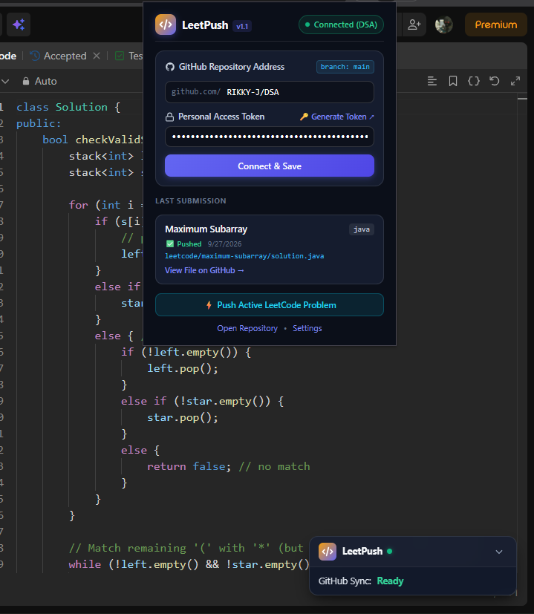Click the Auto label in editor toolbar

pos(46,81)
